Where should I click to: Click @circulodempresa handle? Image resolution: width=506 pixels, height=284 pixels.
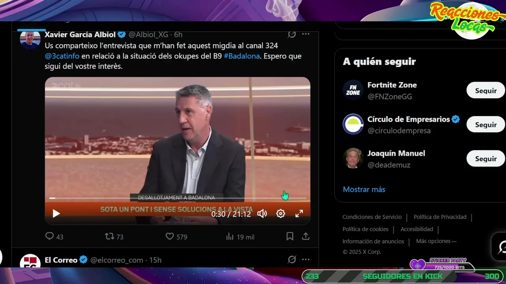[x=399, y=131]
